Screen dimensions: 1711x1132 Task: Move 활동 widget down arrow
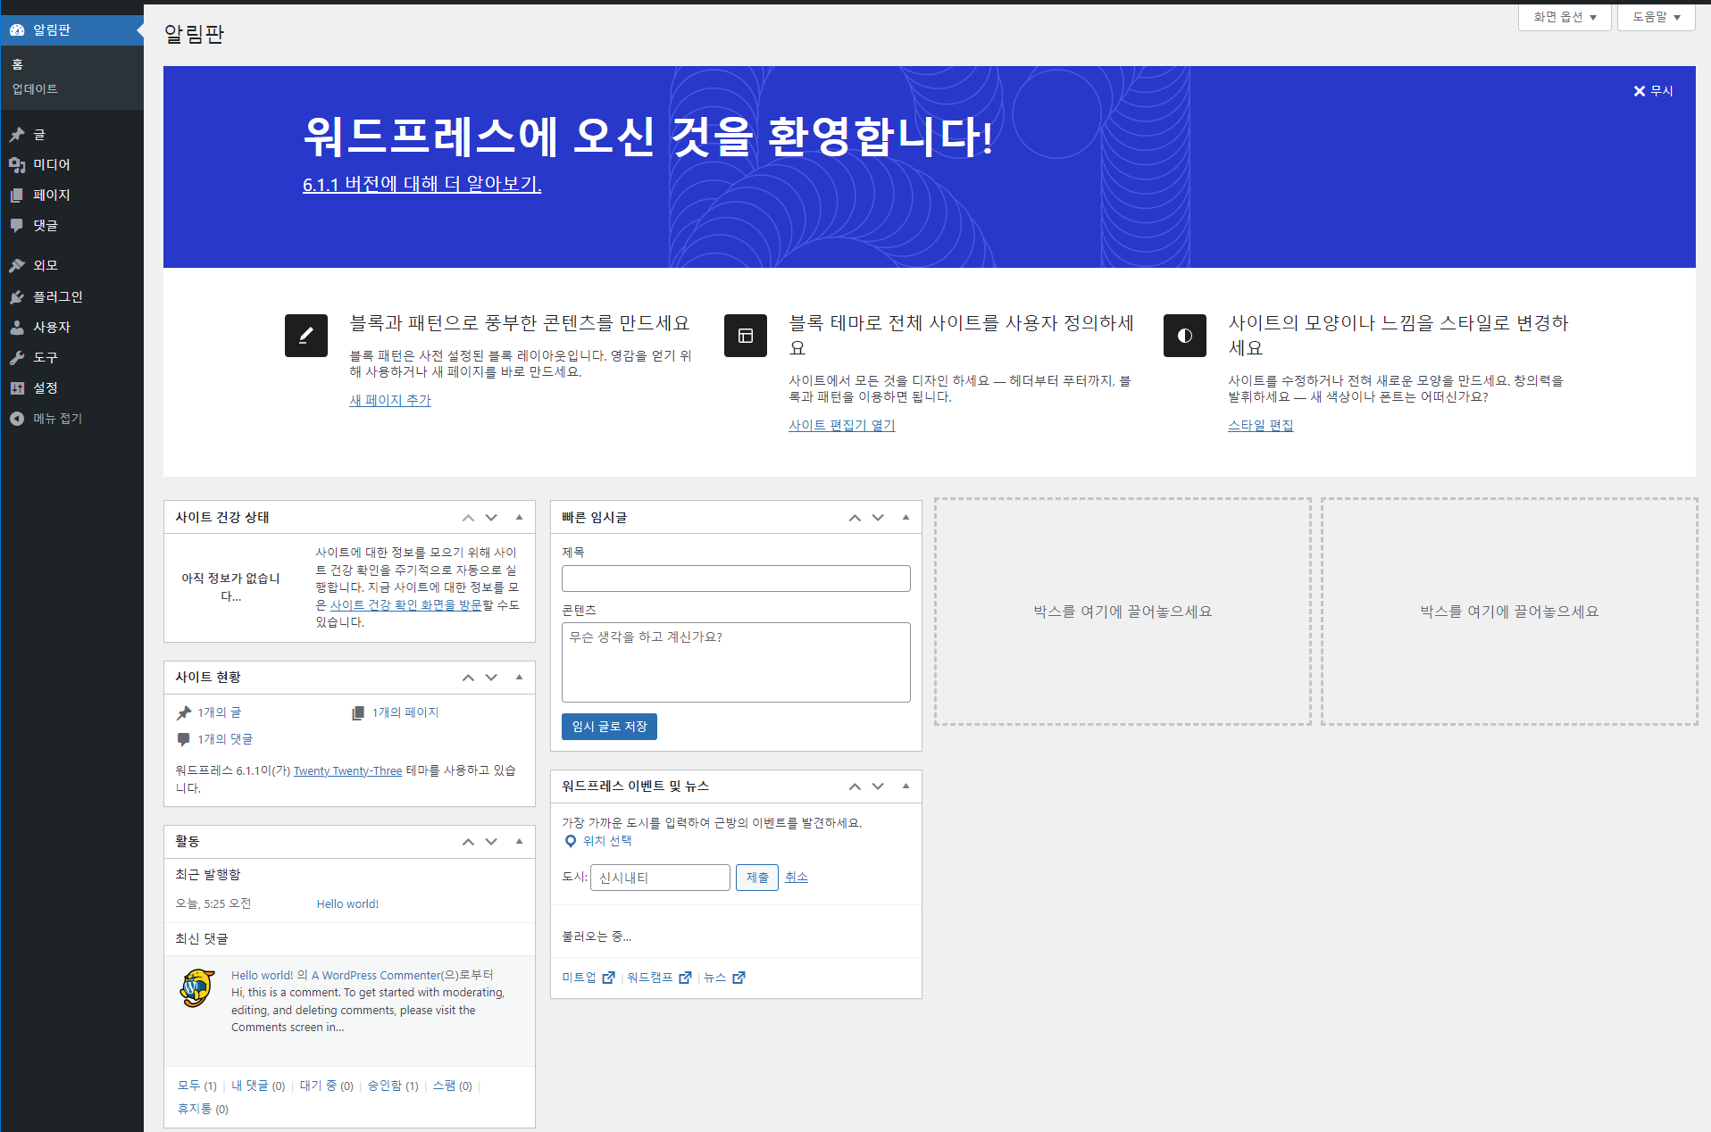[491, 842]
